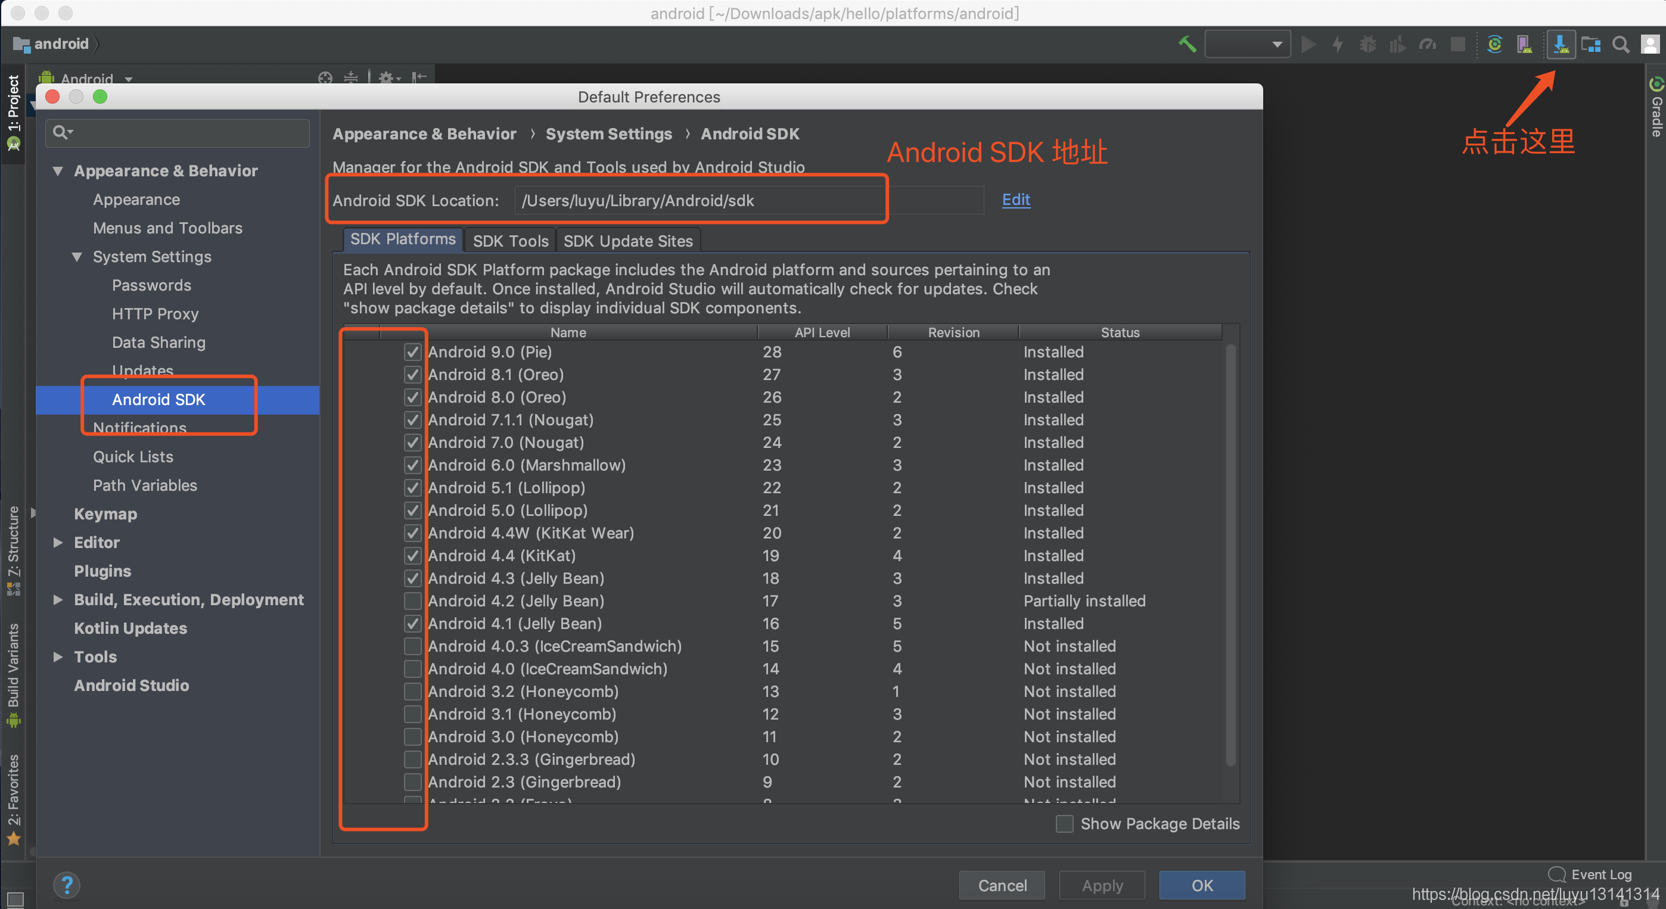This screenshot has height=909, width=1666.
Task: Open the Build Variants tool window
Action: pyautogui.click(x=14, y=675)
